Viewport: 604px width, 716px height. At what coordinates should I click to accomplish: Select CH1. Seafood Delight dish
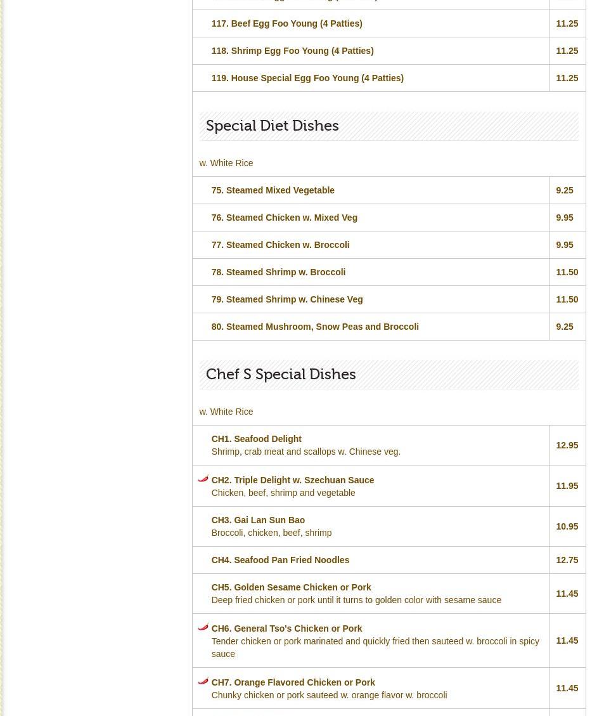(x=256, y=439)
